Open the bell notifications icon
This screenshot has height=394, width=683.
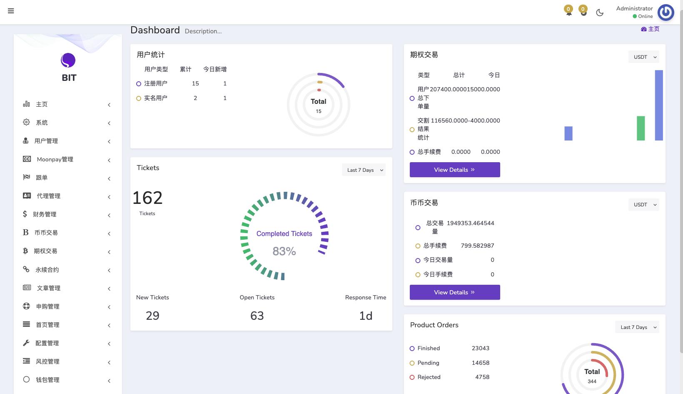tap(568, 13)
